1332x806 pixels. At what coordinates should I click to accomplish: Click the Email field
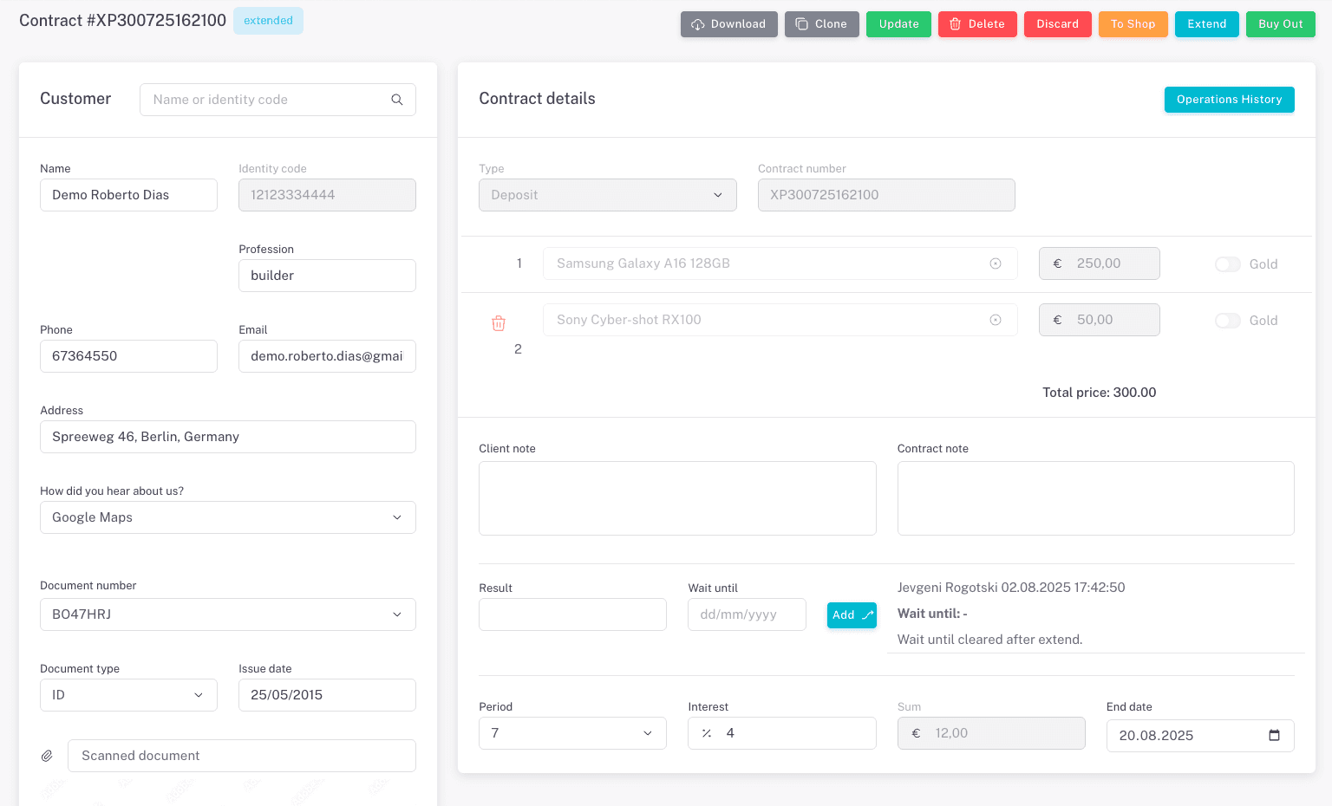327,356
